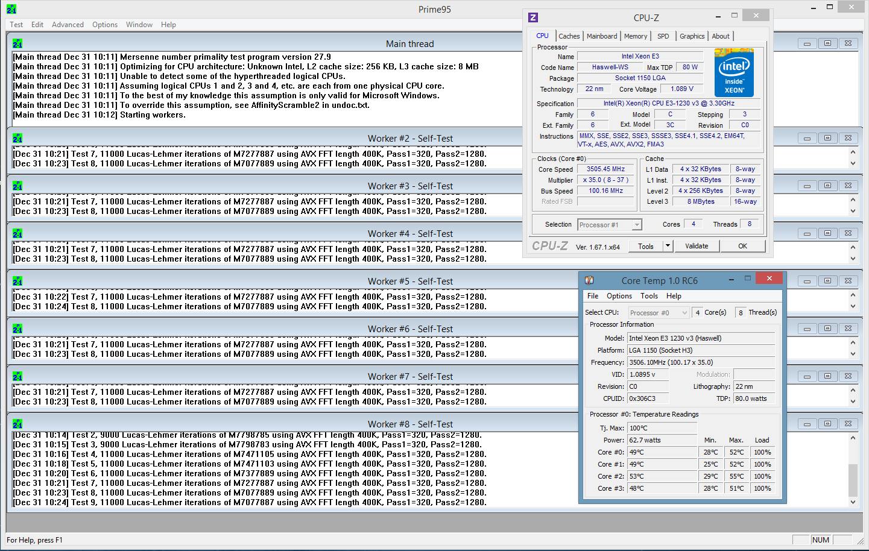Open the Test menu in Prime95
Screen dimensions: 869x551
16,25
